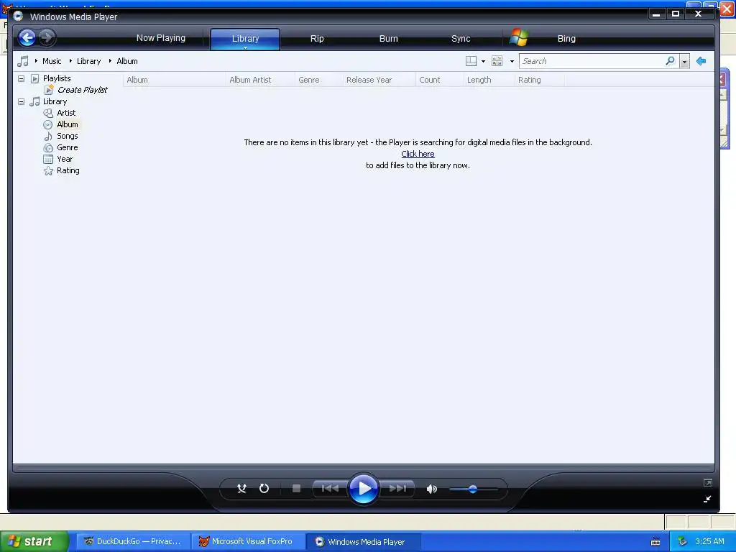The height and width of the screenshot is (552, 736).
Task: Select Playlists in the navigation tree
Action: (x=57, y=78)
